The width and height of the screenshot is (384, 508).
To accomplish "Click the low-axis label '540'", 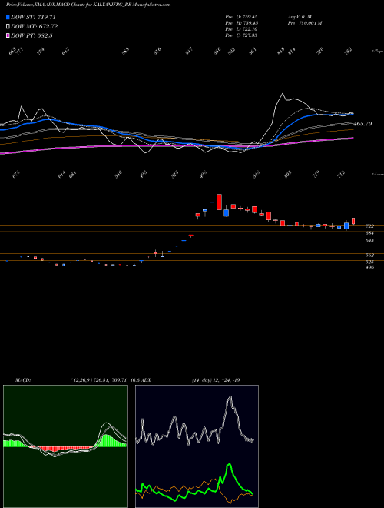I will [x=118, y=174].
